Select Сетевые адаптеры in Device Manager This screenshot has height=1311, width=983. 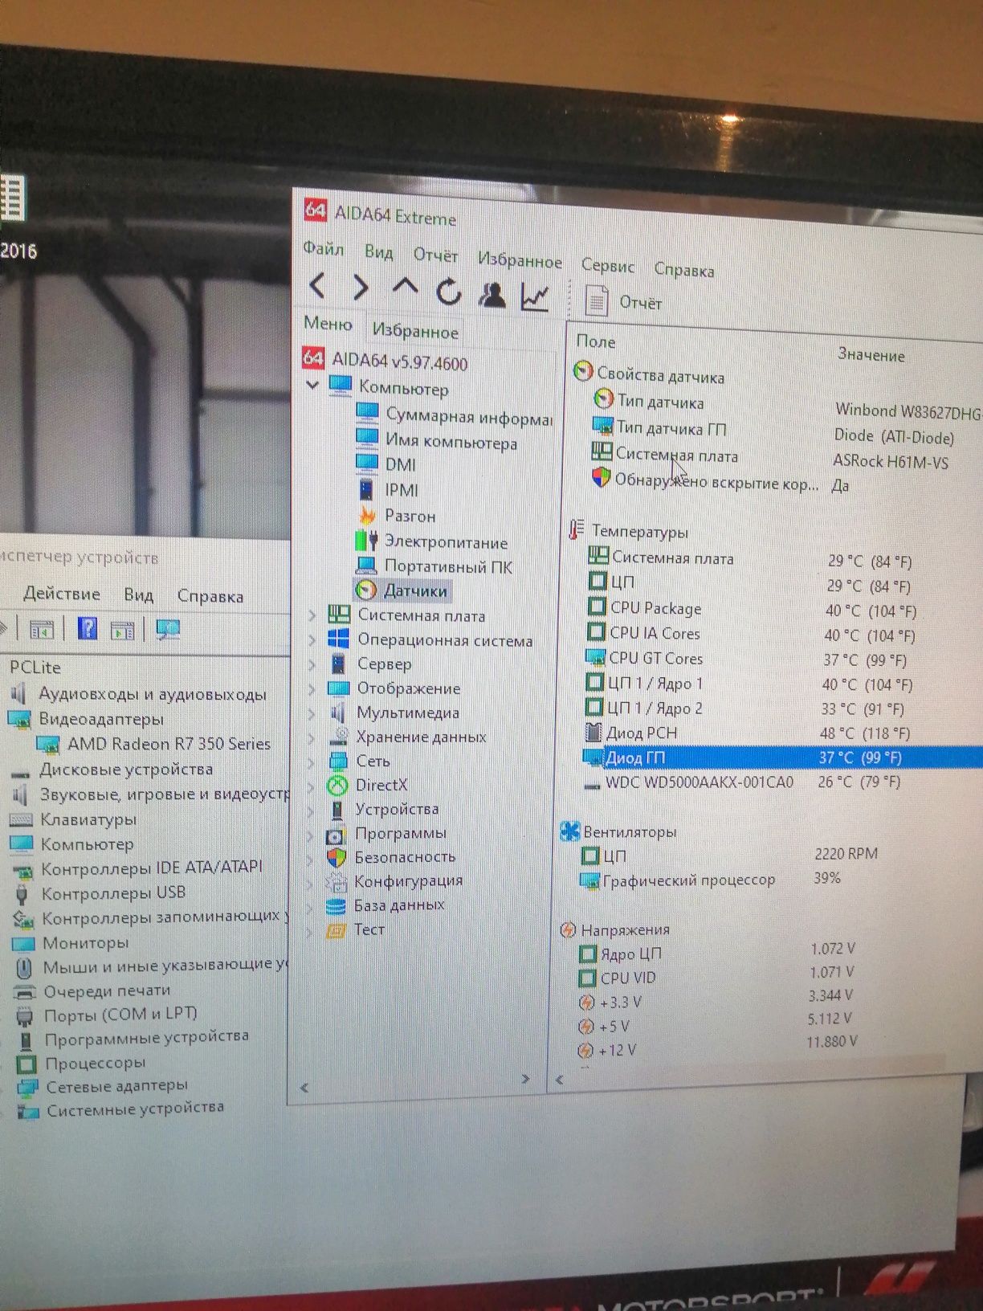pos(116,1086)
